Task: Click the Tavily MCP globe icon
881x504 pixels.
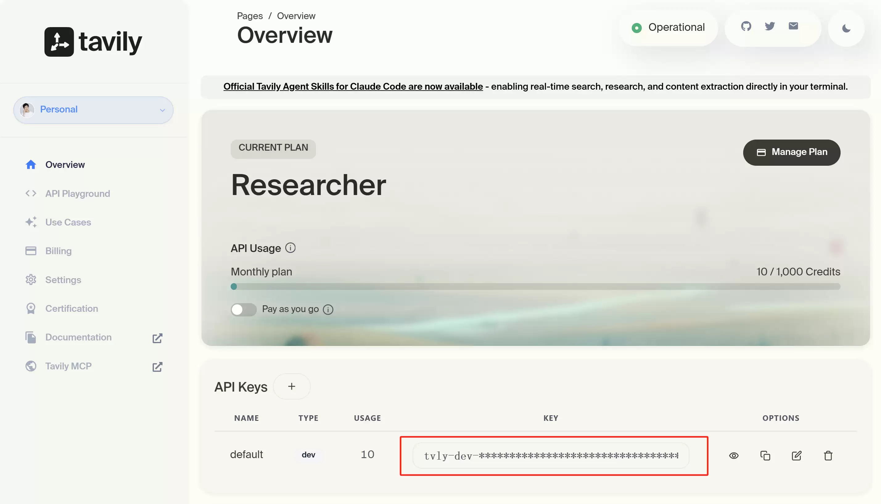Action: [31, 366]
